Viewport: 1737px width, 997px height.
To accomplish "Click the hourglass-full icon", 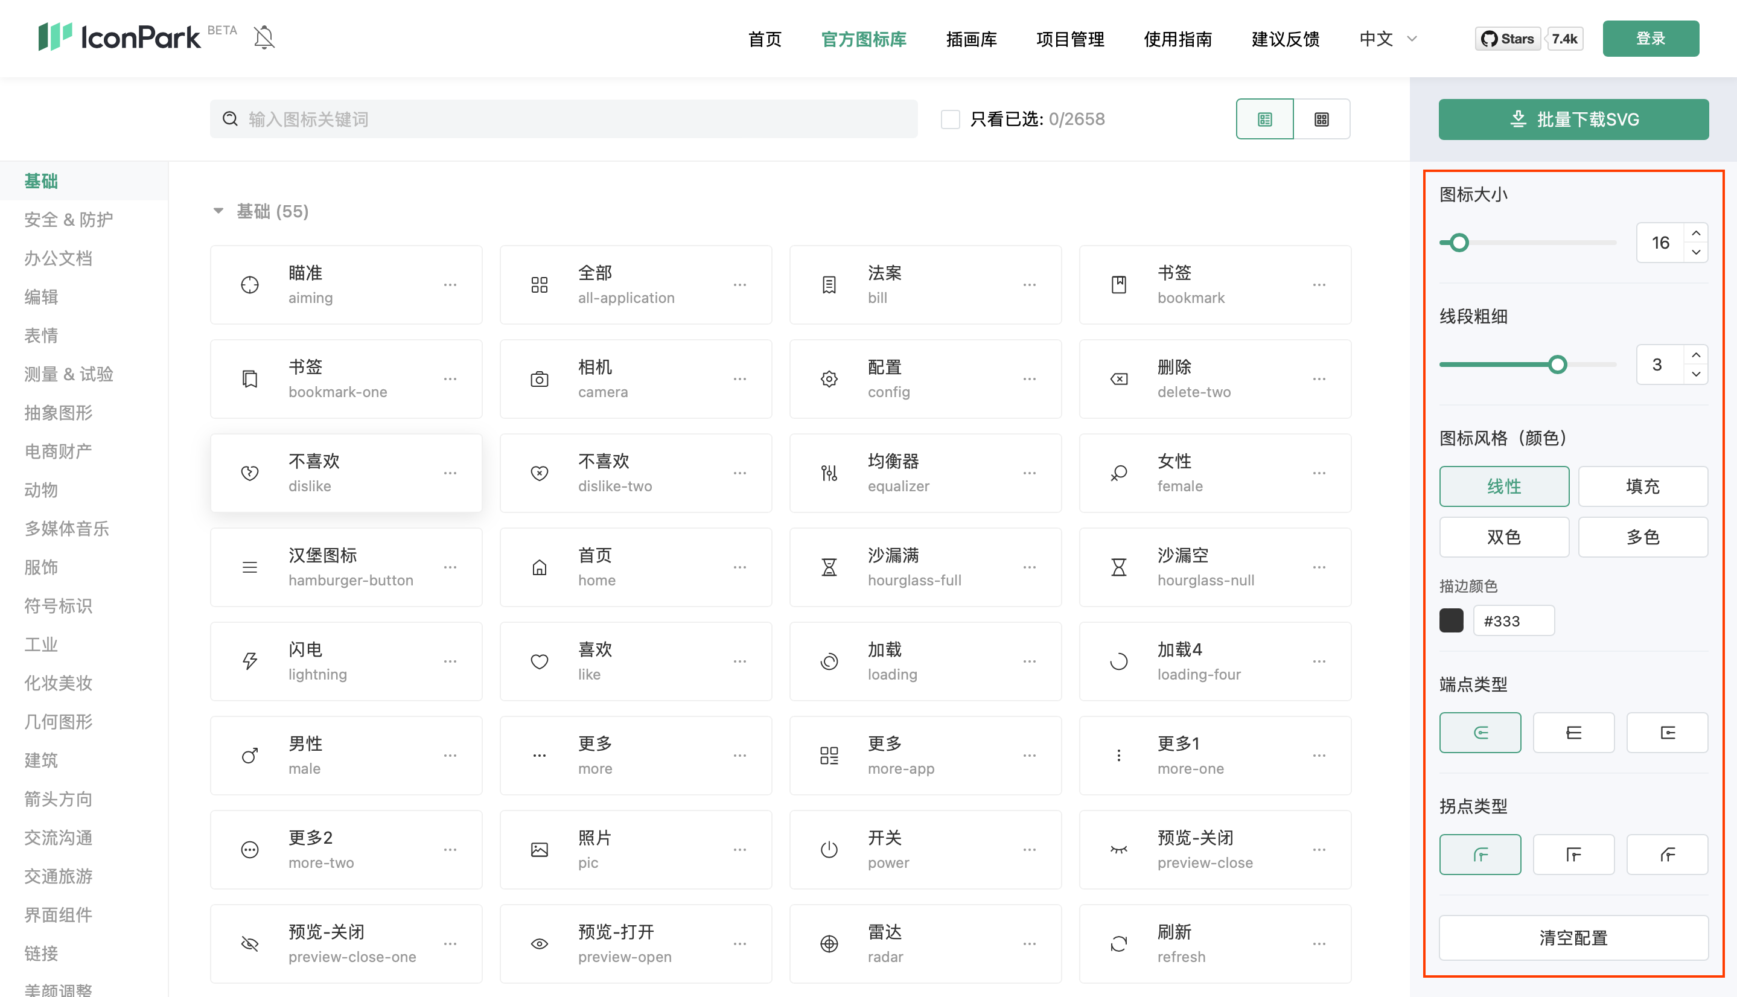I will pos(829,567).
